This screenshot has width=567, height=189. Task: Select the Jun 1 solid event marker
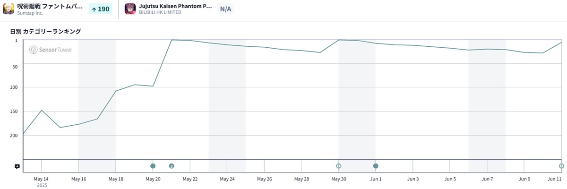[376, 166]
